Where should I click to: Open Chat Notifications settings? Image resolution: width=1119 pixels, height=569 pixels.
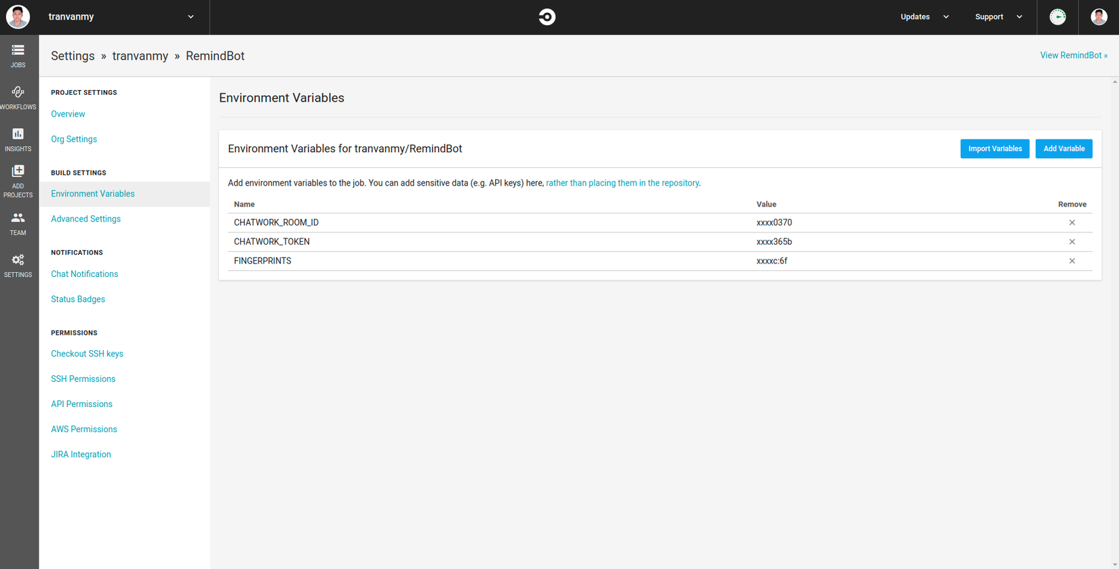tap(84, 274)
